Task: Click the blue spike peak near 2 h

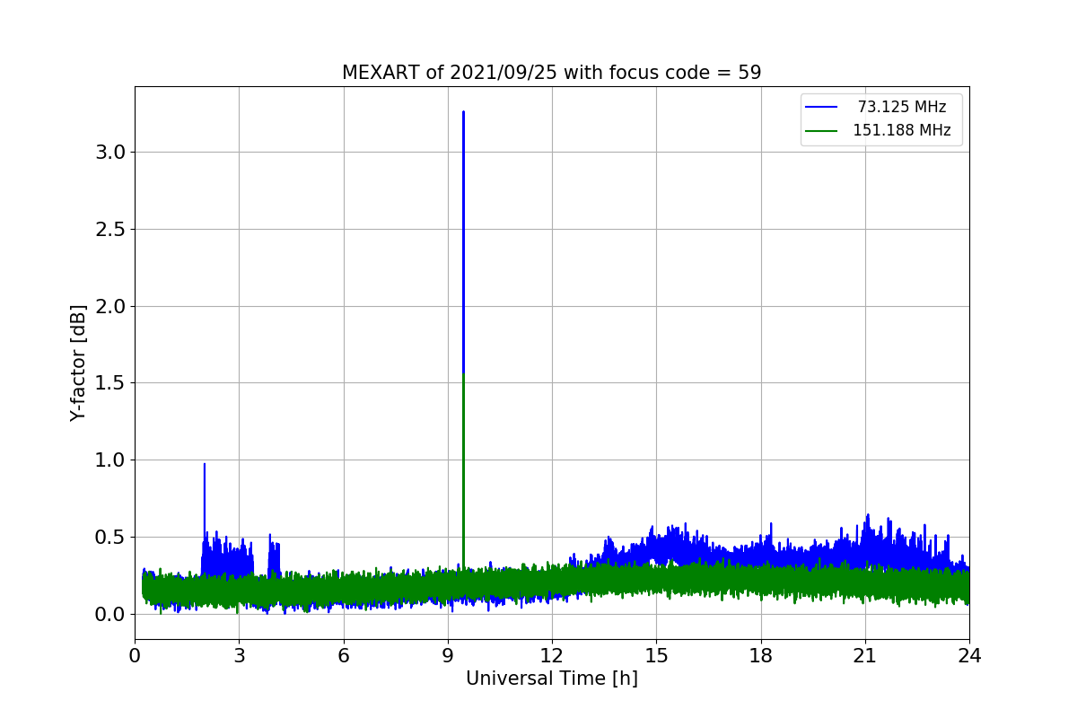Action: point(205,465)
